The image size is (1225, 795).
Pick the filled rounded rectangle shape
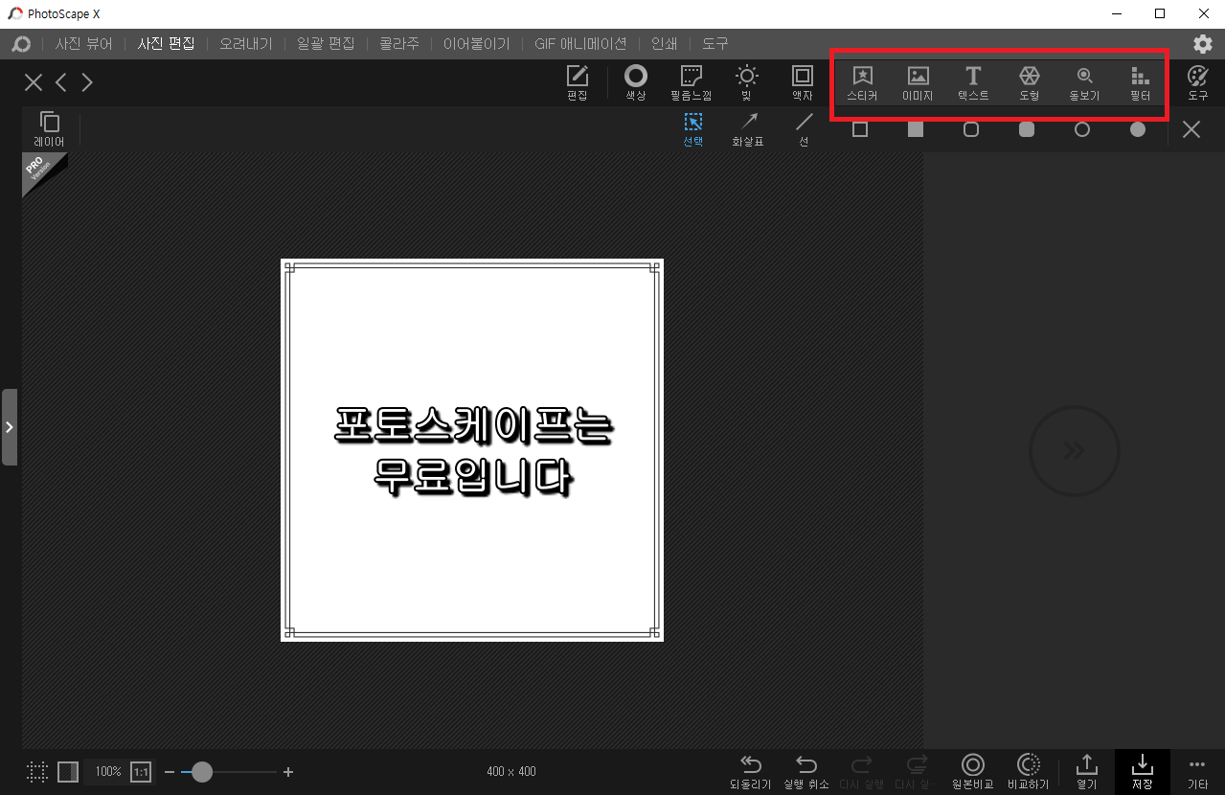tap(1027, 129)
